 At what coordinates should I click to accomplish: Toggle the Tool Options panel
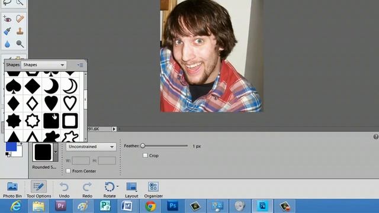pyautogui.click(x=38, y=190)
